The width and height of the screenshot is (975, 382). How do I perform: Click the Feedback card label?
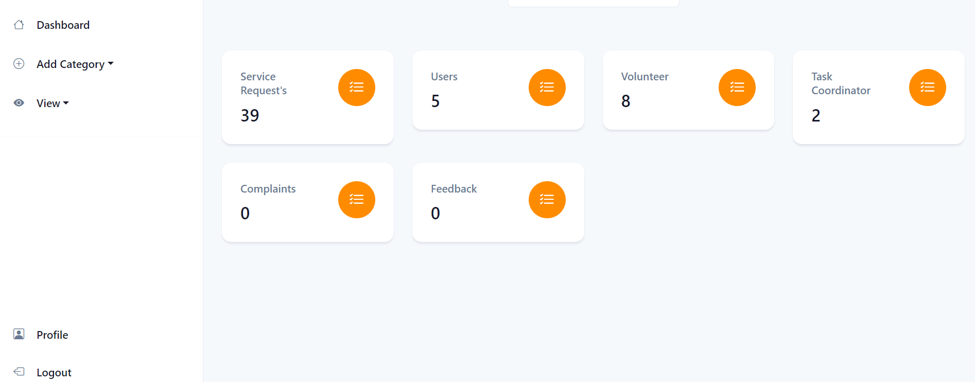point(454,189)
